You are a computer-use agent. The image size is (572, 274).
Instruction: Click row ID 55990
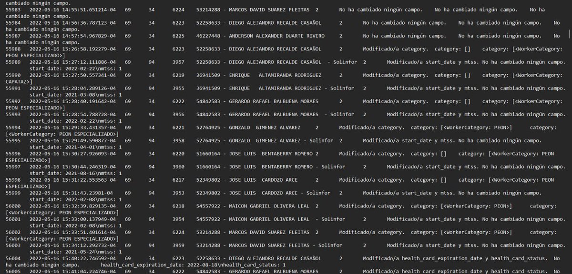pyautogui.click(x=13, y=75)
